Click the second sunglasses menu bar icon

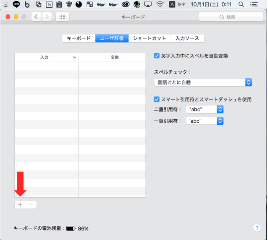[x=113, y=5]
